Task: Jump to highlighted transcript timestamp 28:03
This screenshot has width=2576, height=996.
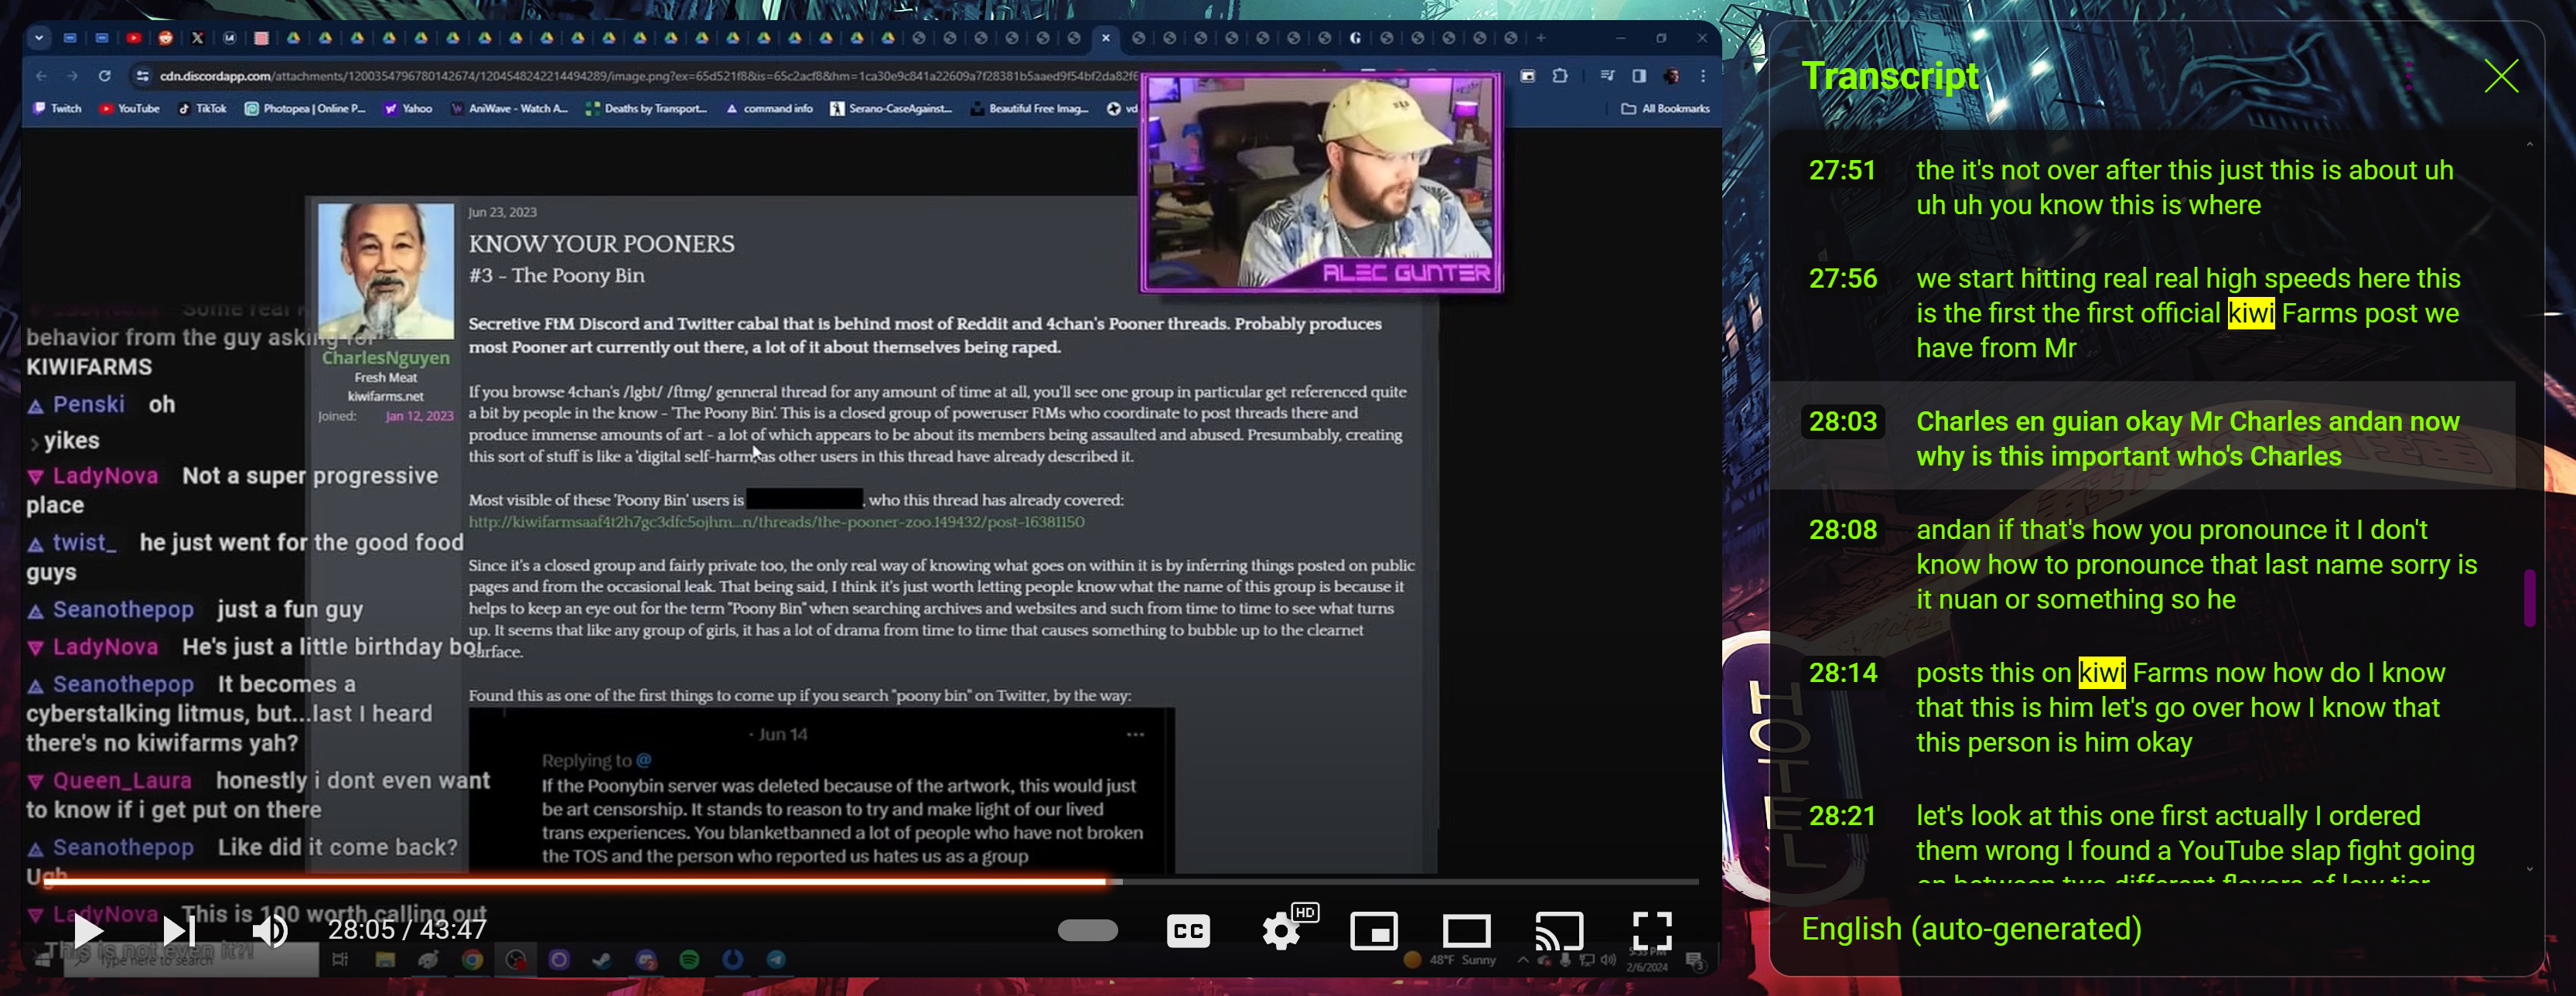Action: click(x=1842, y=421)
